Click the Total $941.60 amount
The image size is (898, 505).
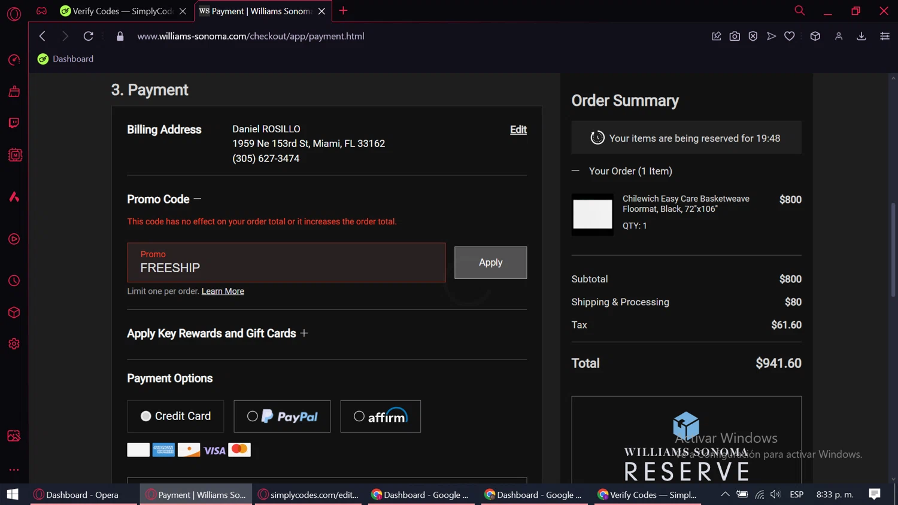pos(778,364)
